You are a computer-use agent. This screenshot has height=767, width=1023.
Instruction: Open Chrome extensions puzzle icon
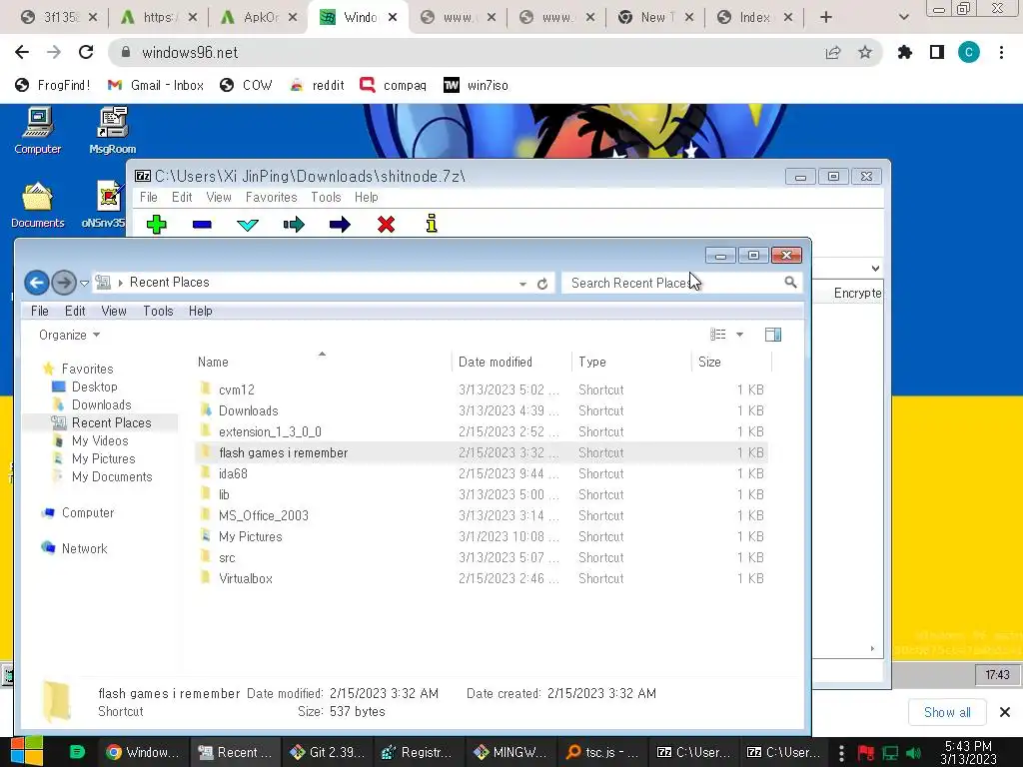[x=905, y=52]
